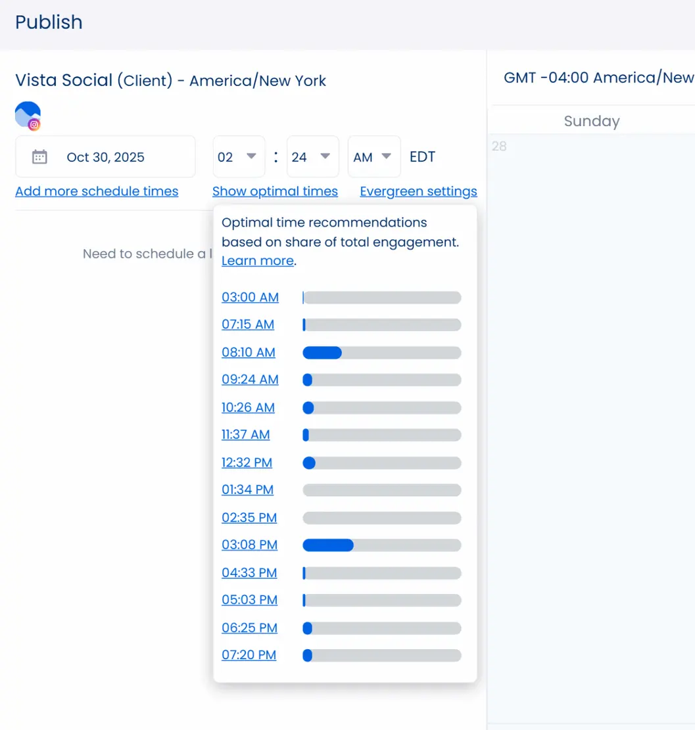695x730 pixels.
Task: Select 12:32 PM from optimal times
Action: (x=247, y=463)
